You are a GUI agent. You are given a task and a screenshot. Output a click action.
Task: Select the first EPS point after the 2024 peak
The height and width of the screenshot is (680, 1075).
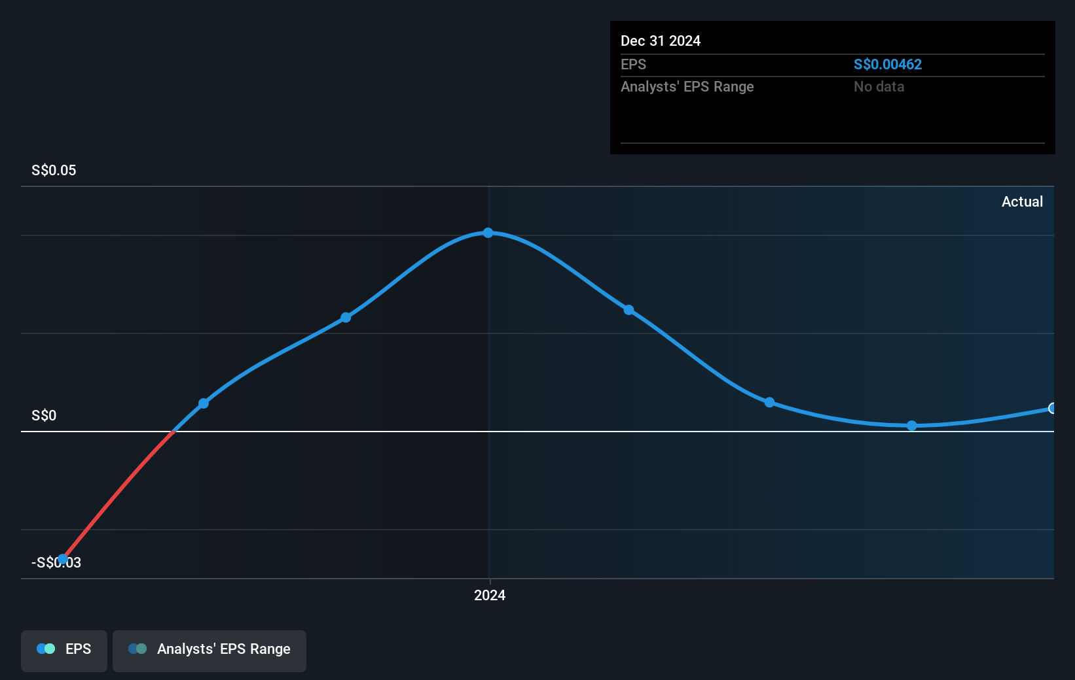(x=629, y=310)
